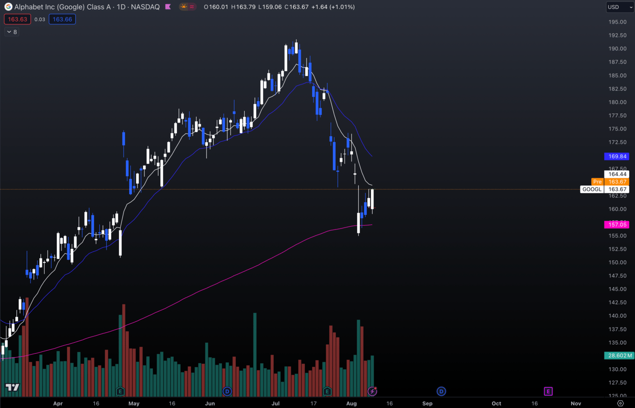Click the Google logo next to the symbol name
Image resolution: width=635 pixels, height=408 pixels.
pos(8,7)
